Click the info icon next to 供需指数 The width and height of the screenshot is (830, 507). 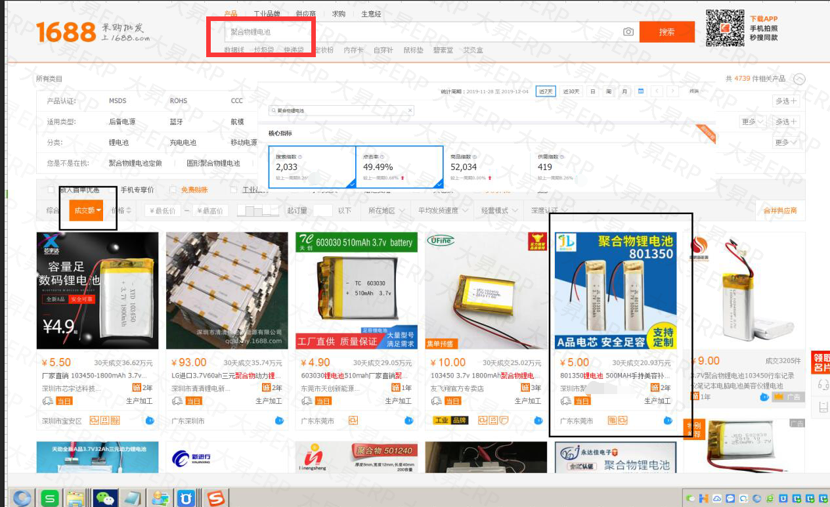pos(562,157)
